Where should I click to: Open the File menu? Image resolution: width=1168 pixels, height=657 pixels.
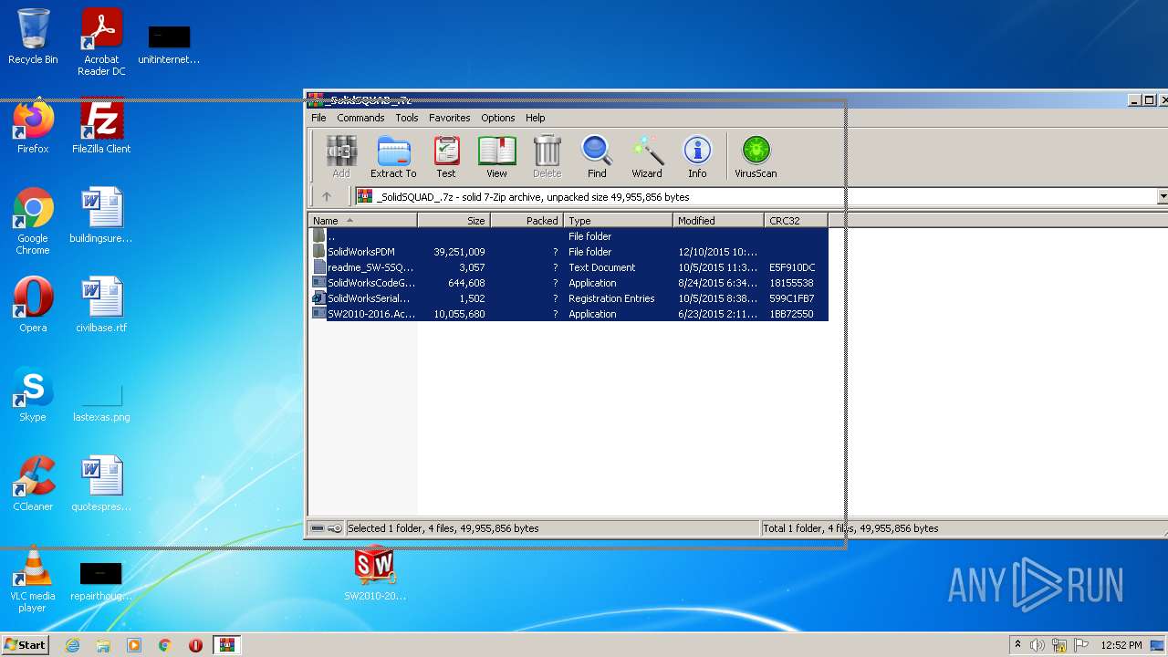(318, 118)
